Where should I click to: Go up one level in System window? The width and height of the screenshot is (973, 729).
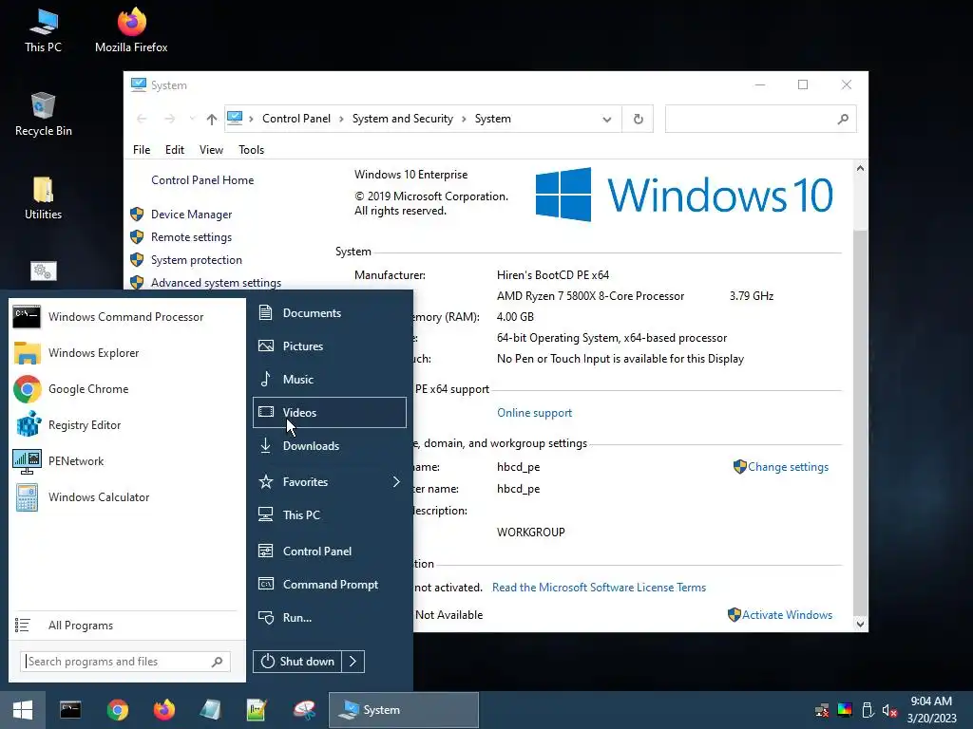pyautogui.click(x=212, y=119)
